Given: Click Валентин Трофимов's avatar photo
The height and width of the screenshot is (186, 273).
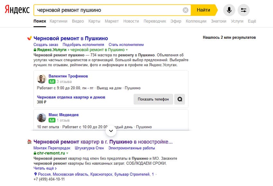Looking at the screenshot, I should tap(41, 79).
